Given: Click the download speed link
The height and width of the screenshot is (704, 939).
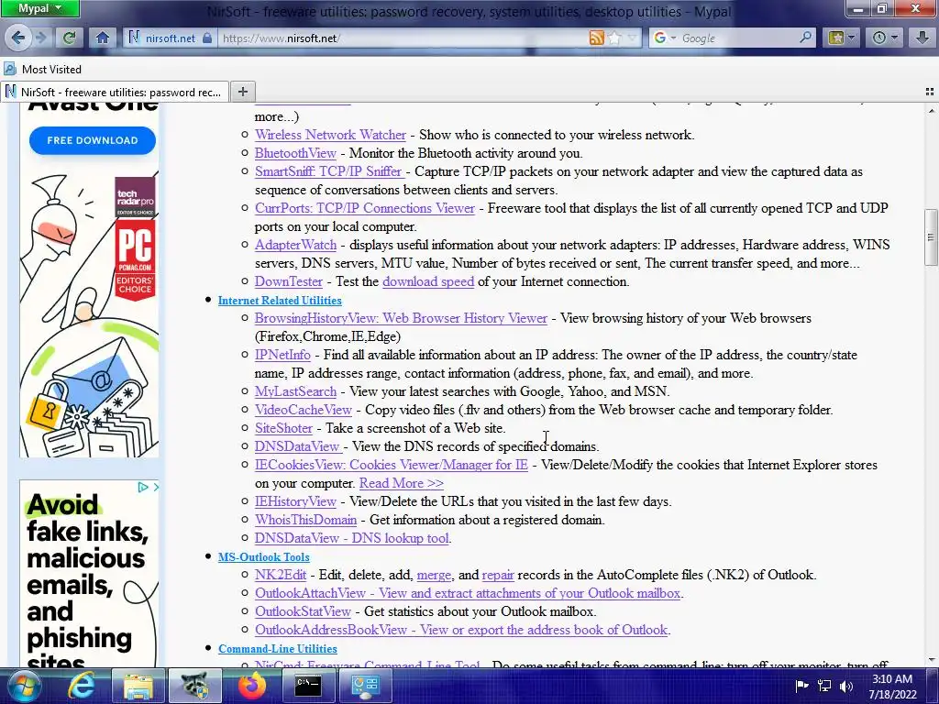Looking at the screenshot, I should [x=428, y=281].
